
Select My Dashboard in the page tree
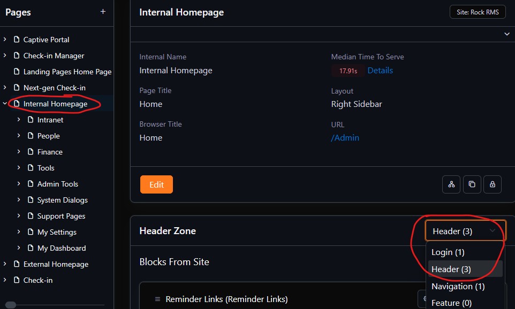pos(61,248)
